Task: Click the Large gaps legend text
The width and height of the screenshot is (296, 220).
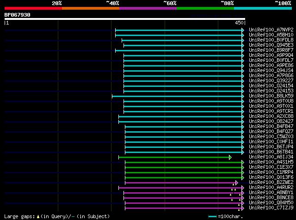Action: pyautogui.click(x=57, y=216)
